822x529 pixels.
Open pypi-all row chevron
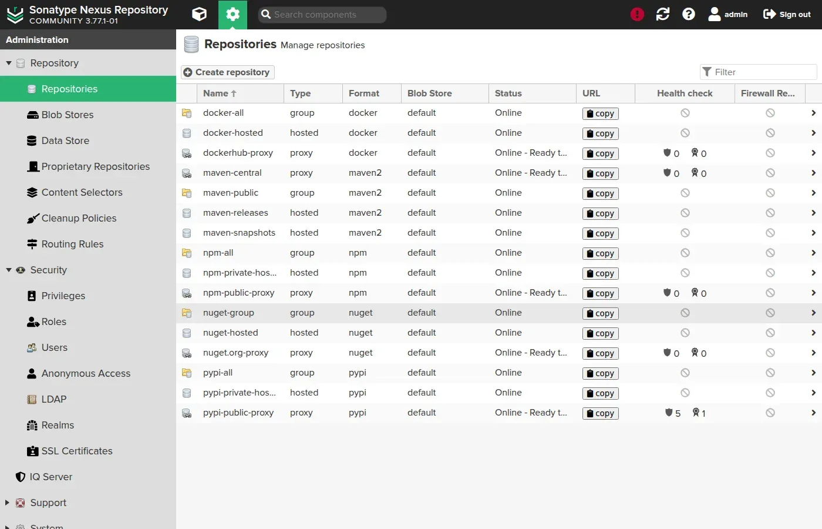point(813,373)
